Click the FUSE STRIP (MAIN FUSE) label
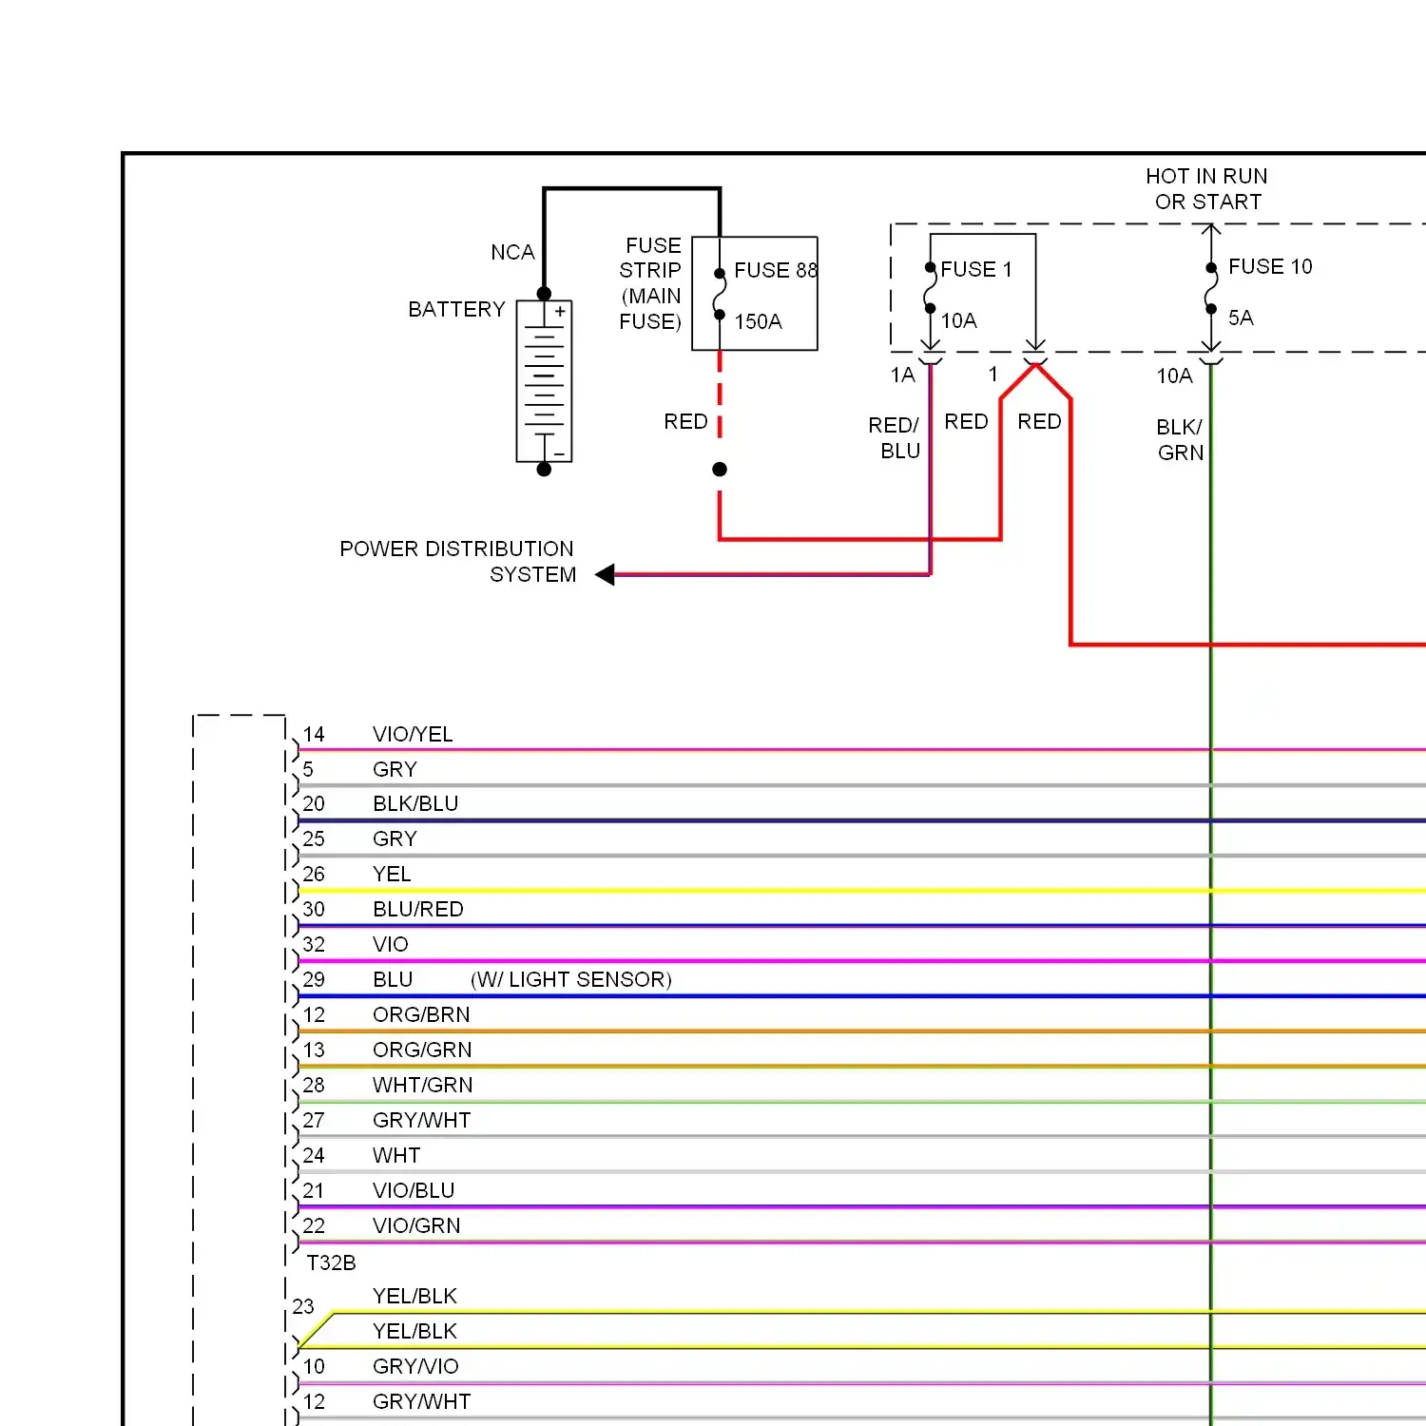The image size is (1426, 1426). pos(650,283)
